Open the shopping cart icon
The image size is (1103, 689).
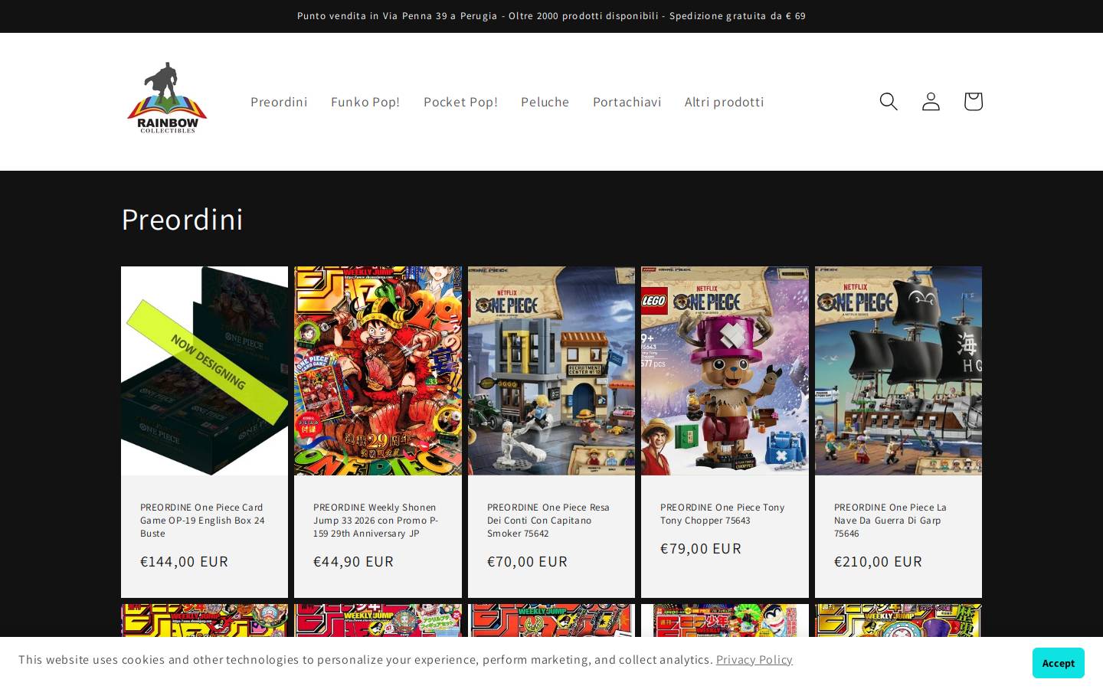click(x=973, y=101)
